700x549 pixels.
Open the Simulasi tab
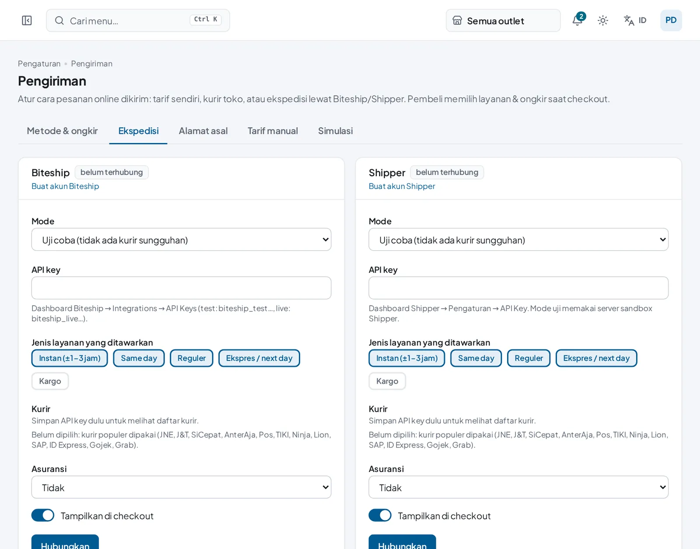click(x=335, y=131)
